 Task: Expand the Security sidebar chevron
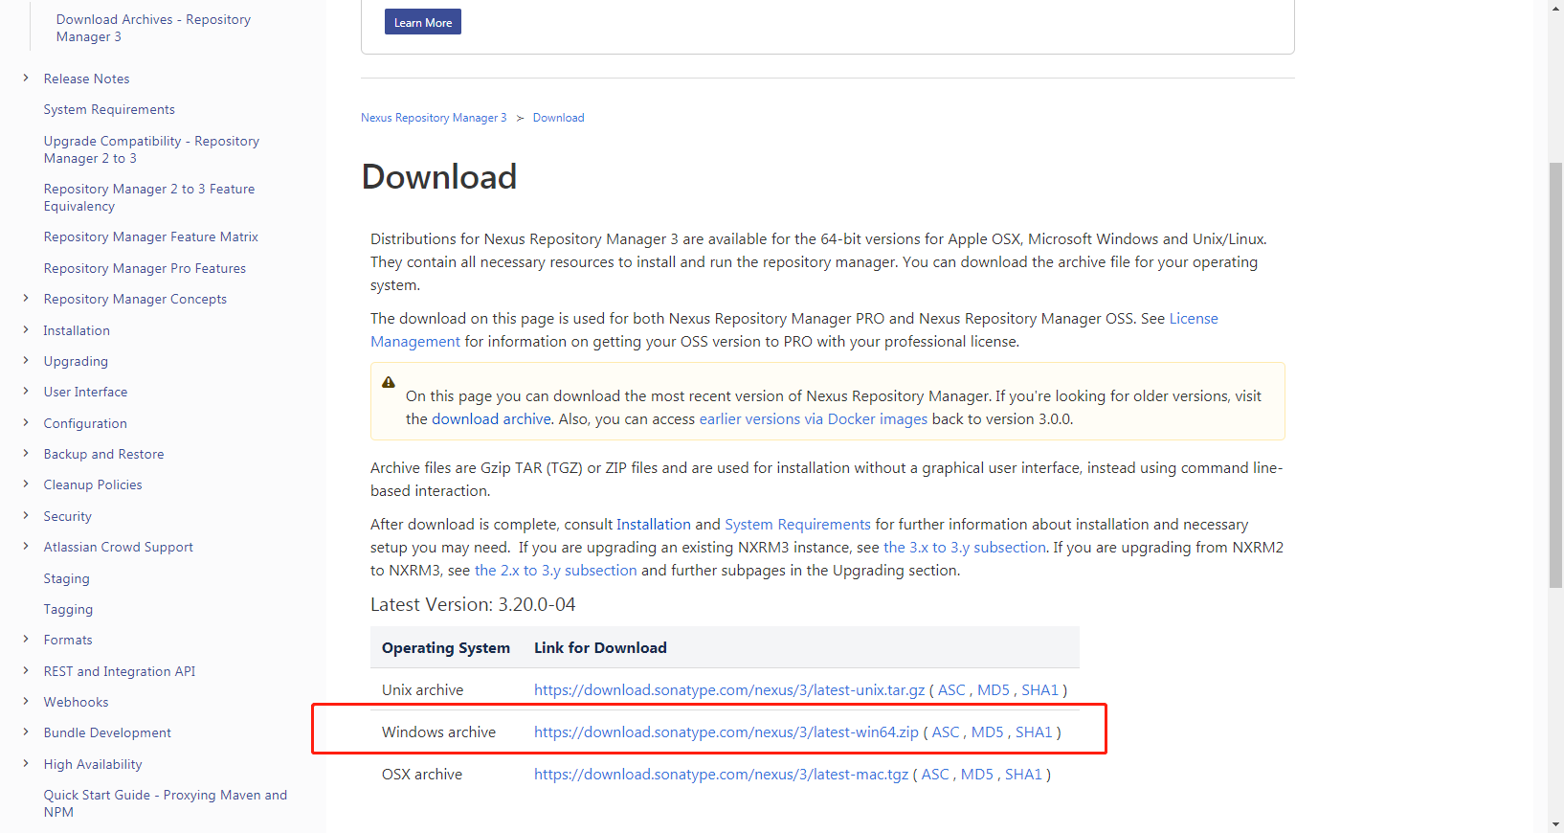[x=26, y=516]
